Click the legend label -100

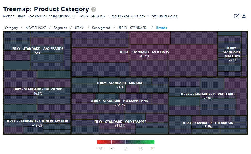(x=100, y=148)
